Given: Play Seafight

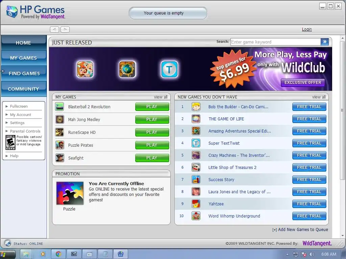Looking at the screenshot, I should [x=152, y=158].
